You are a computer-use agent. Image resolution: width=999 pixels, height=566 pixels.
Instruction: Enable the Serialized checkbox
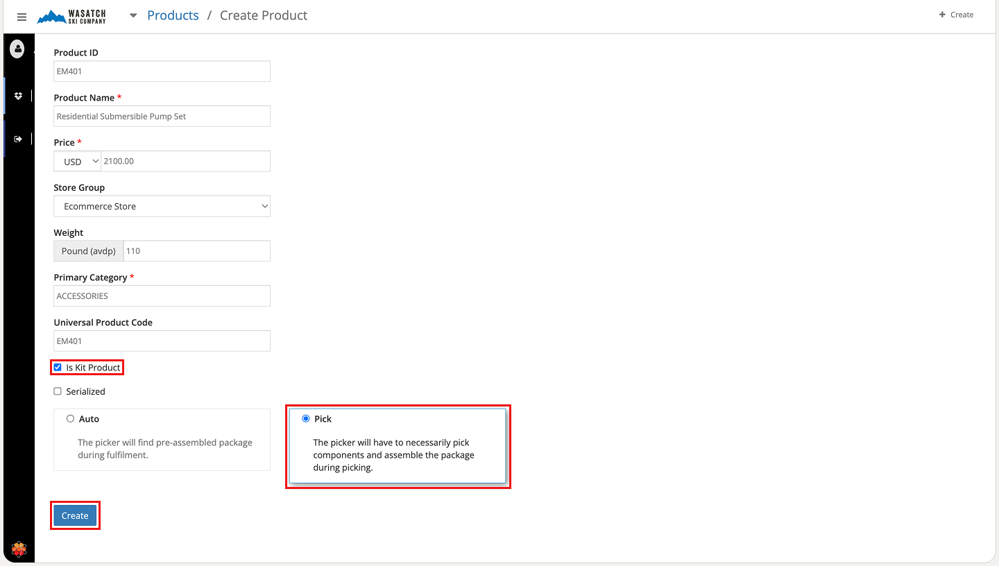58,391
